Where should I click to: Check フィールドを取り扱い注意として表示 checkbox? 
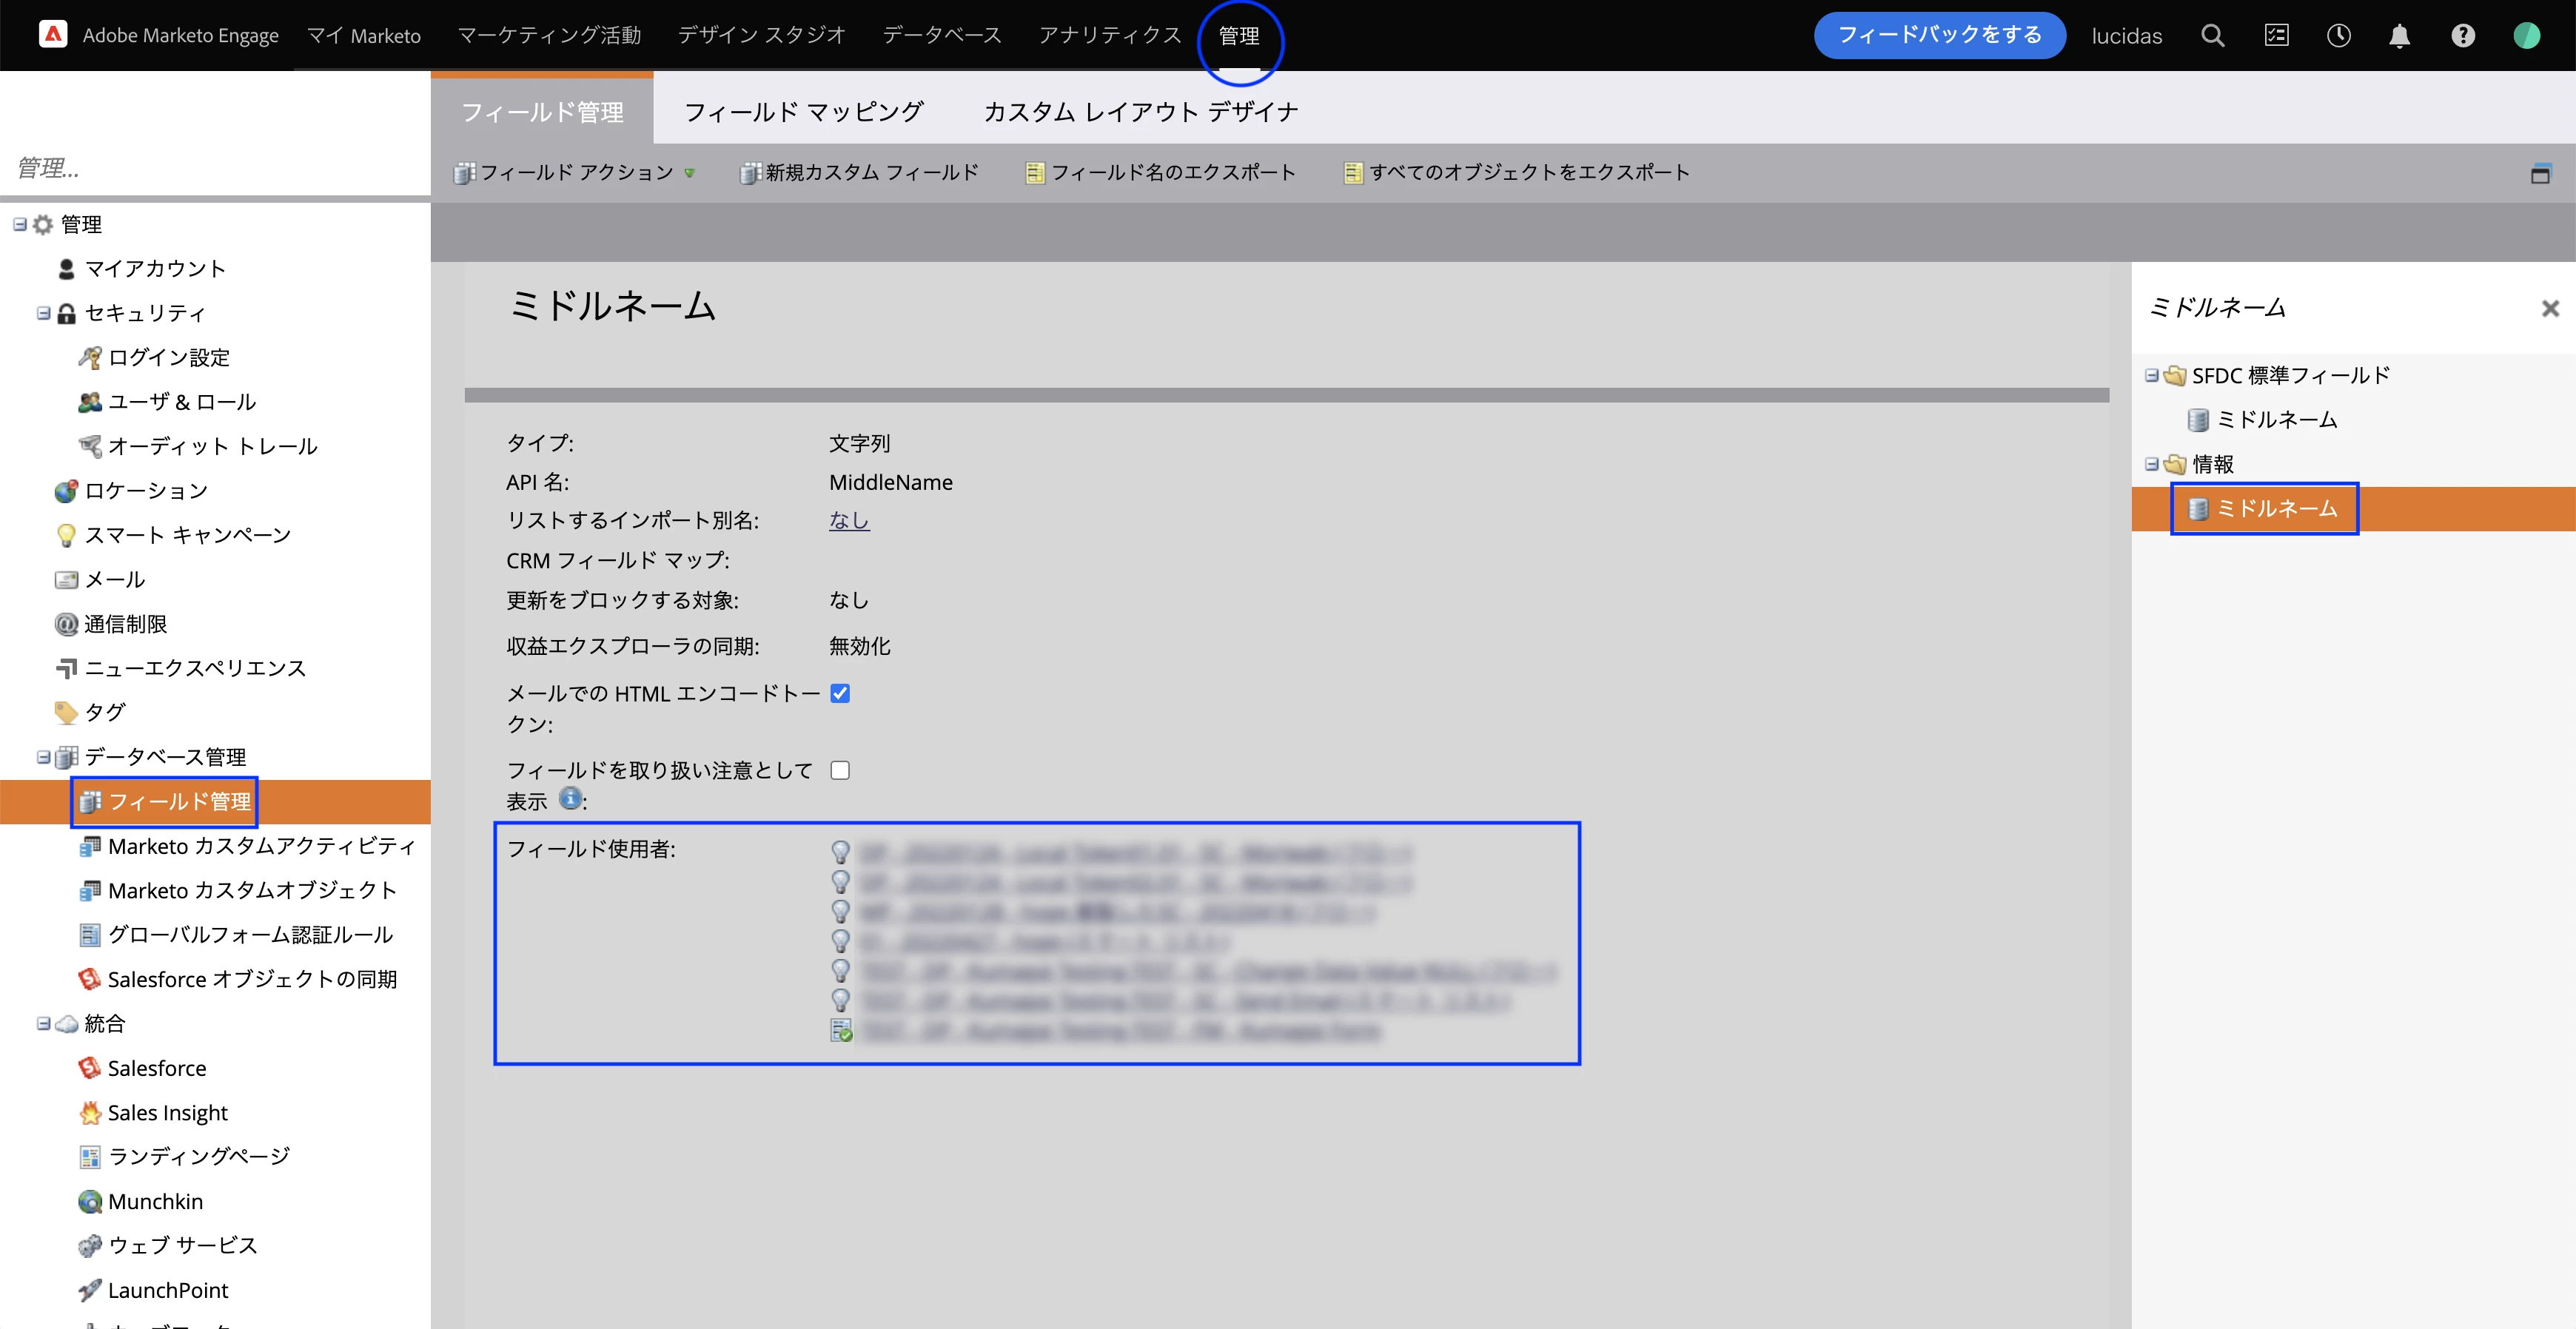coord(840,770)
